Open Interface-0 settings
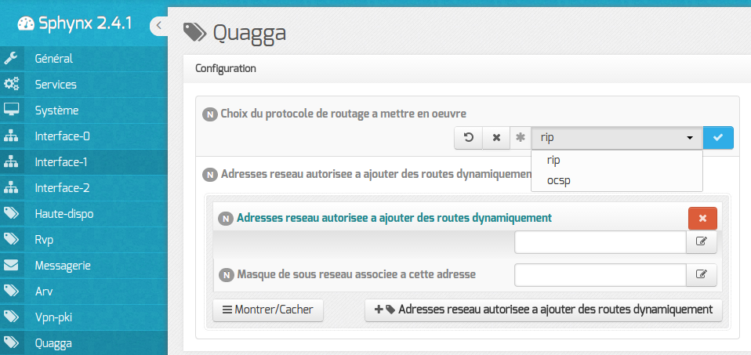The image size is (751, 355). point(84,136)
